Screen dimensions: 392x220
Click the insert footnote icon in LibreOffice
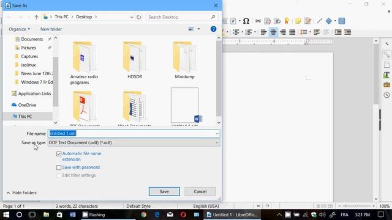pos(268,21)
